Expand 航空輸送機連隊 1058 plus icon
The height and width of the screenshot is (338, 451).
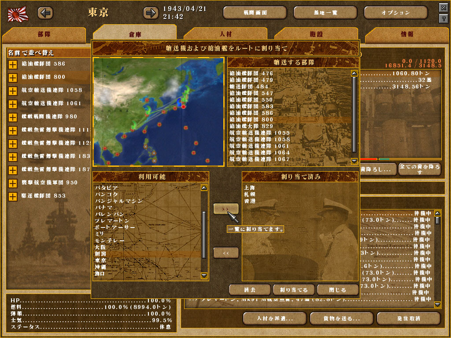(x=12, y=91)
